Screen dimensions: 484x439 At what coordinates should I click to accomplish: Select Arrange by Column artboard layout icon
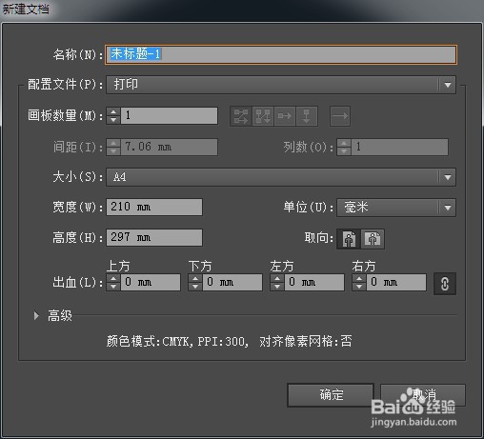(x=307, y=116)
